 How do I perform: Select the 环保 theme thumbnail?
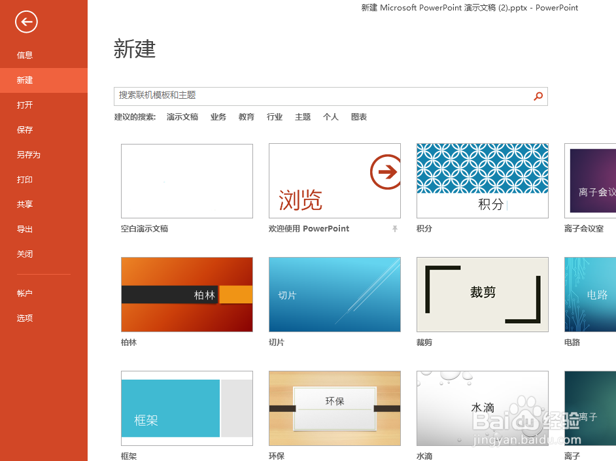(335, 409)
